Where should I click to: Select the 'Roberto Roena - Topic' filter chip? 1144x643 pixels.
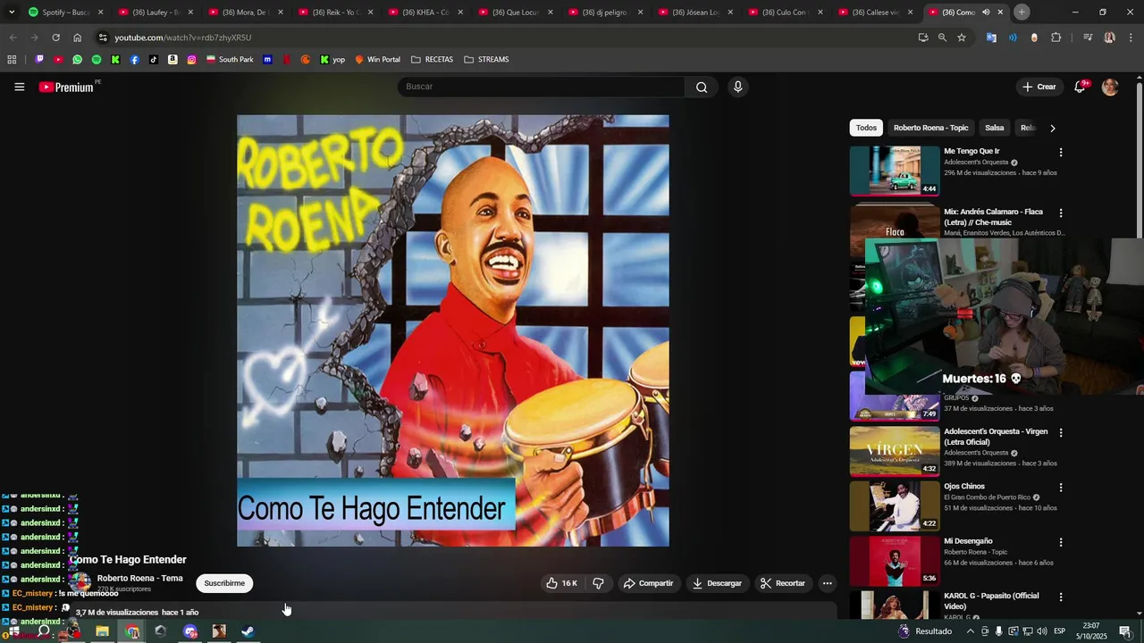[930, 128]
